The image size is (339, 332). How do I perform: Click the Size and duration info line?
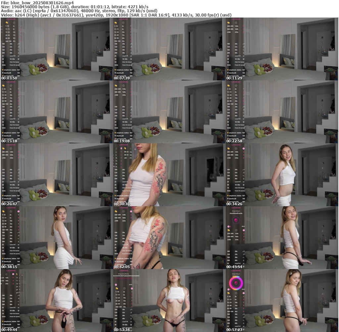[74, 7]
